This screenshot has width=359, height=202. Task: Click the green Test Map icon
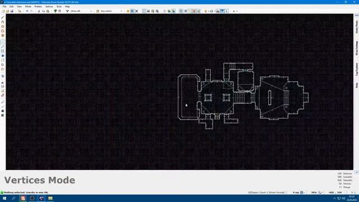(x=55, y=11)
